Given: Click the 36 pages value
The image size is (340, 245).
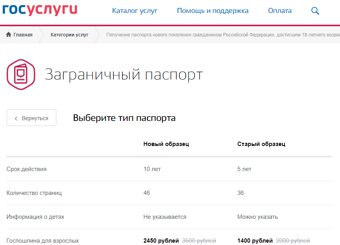Looking at the screenshot, I should click(241, 193).
